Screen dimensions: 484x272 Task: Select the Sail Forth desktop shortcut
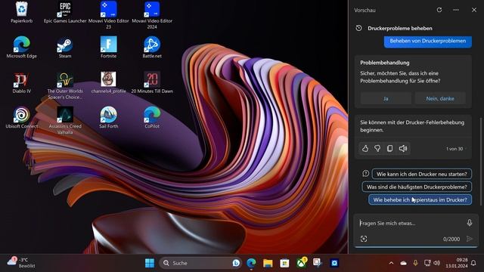[108, 118]
